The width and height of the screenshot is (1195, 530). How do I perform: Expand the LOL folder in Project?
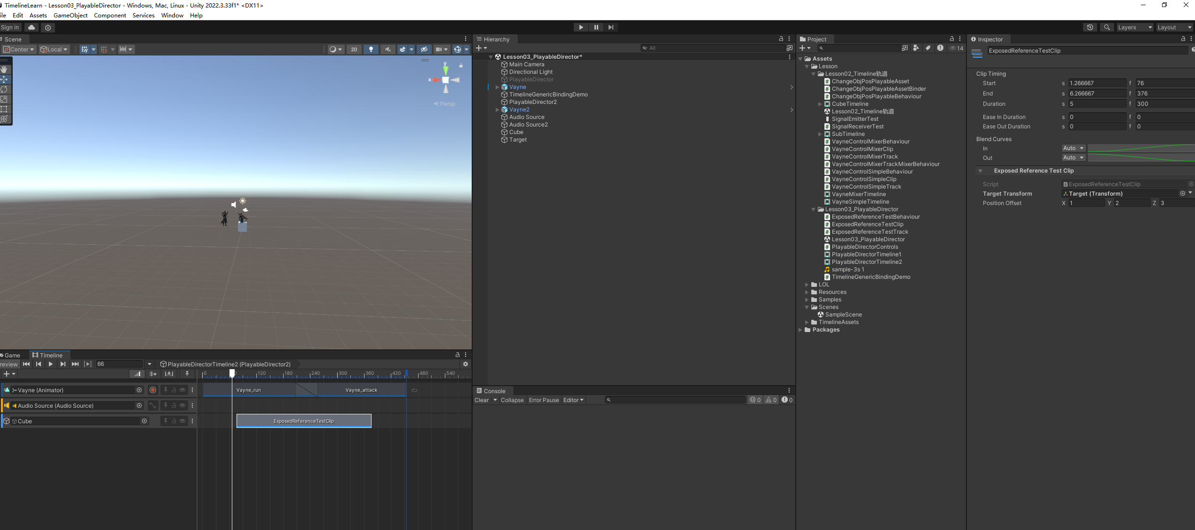point(807,285)
